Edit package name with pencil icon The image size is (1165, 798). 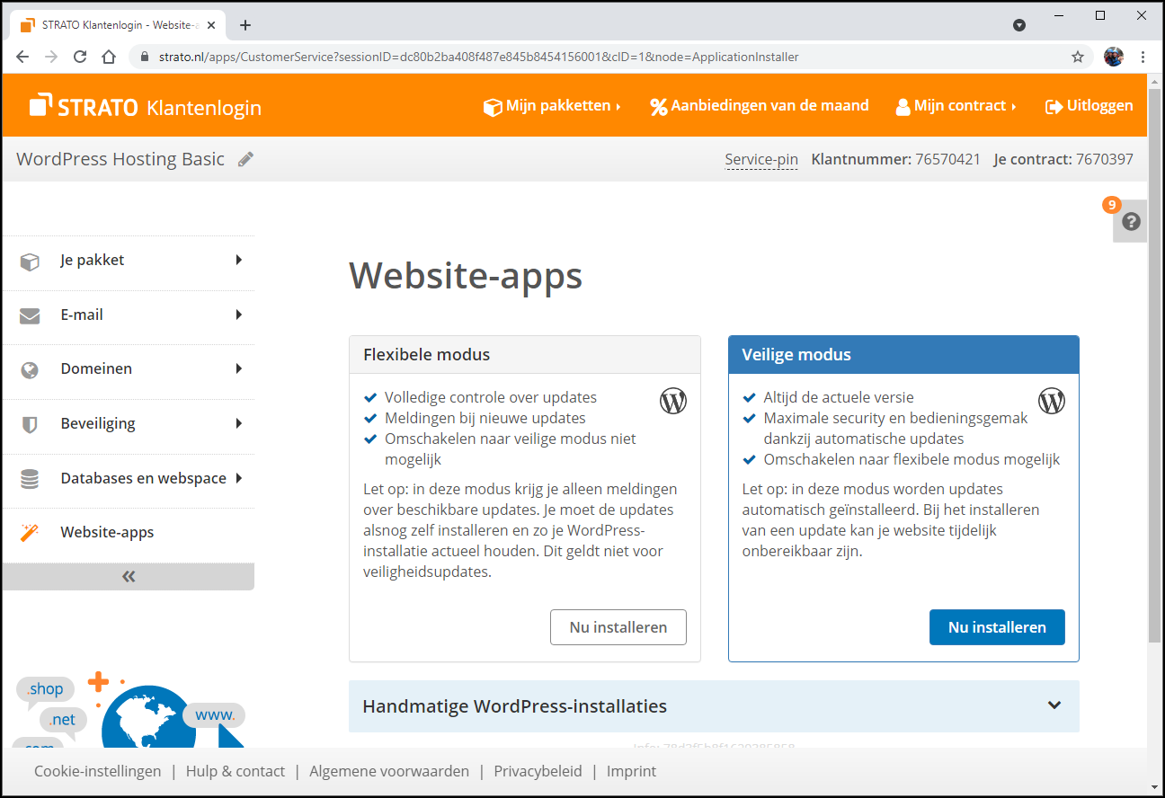click(245, 159)
